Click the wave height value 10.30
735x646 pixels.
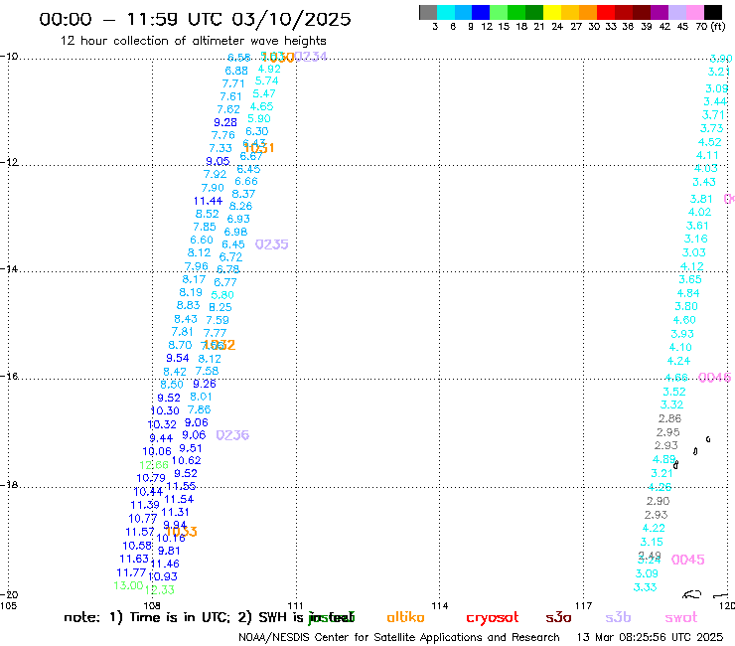click(x=165, y=411)
